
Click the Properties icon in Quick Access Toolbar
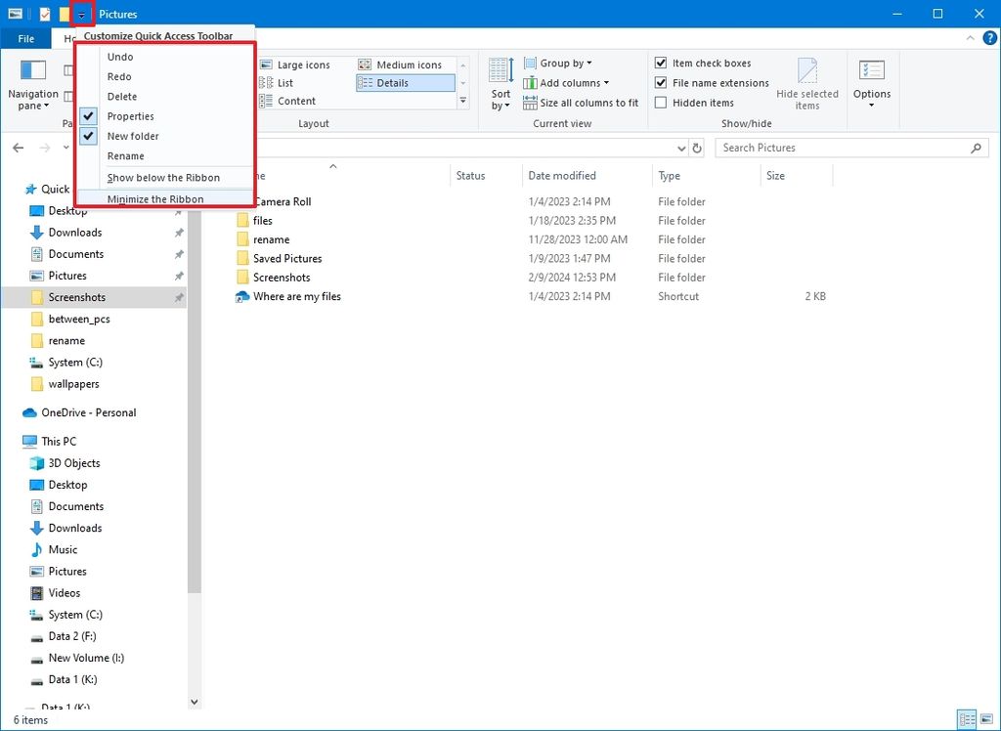43,14
